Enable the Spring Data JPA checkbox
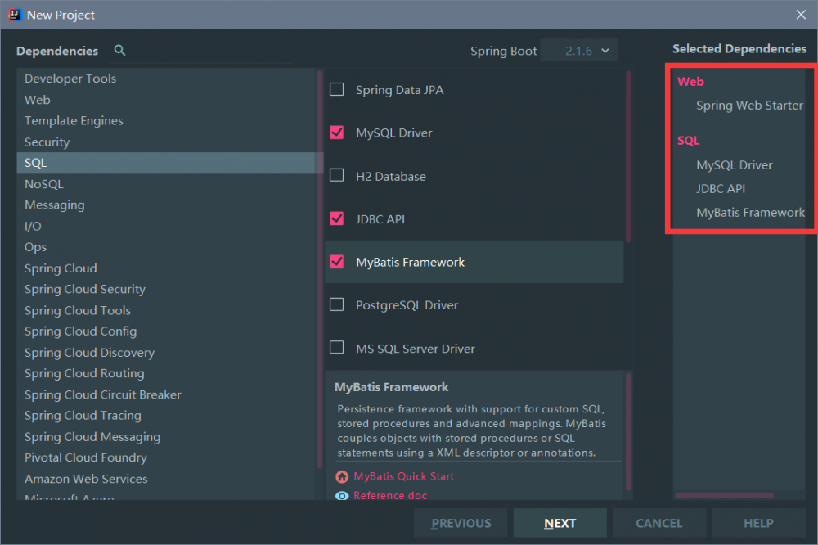 (336, 90)
